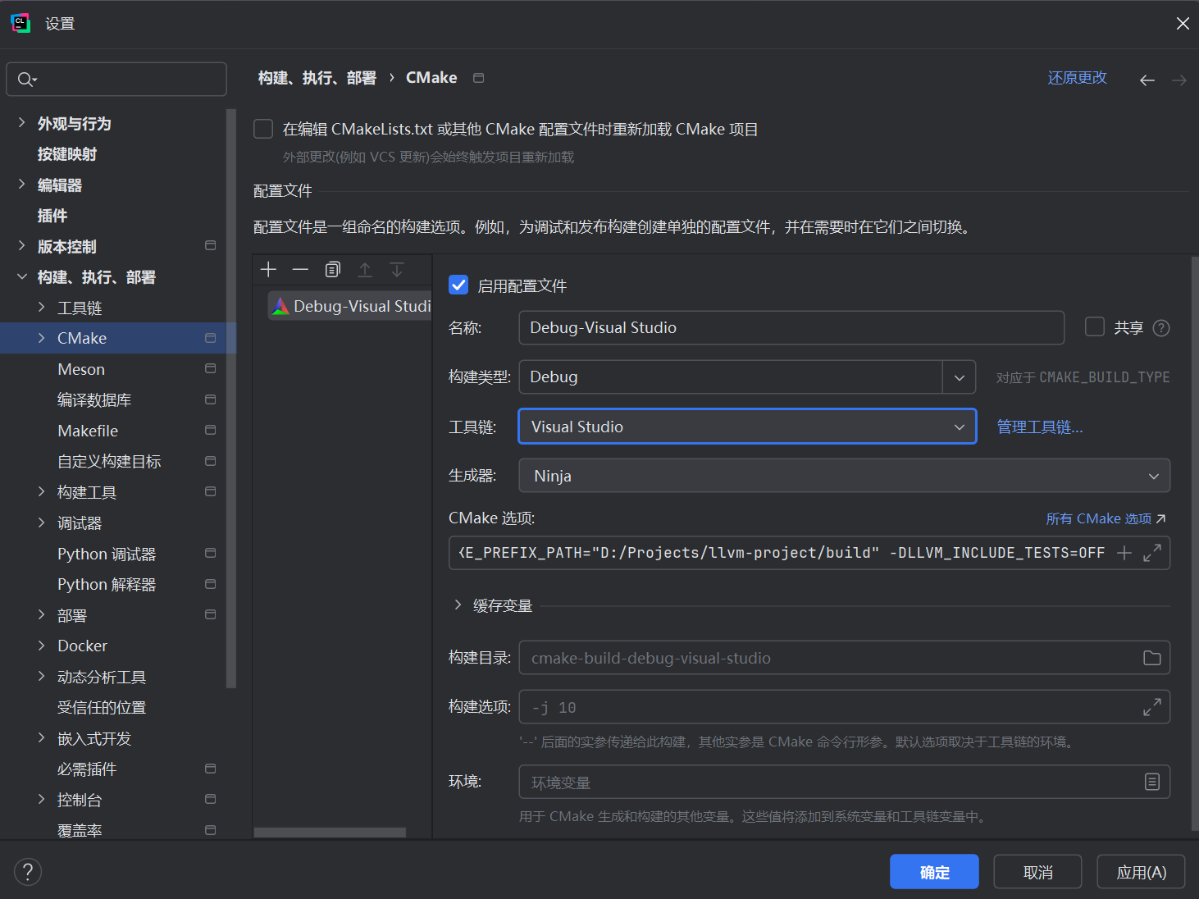1199x899 pixels.
Task: Move profile up arrow icon
Action: click(x=365, y=270)
